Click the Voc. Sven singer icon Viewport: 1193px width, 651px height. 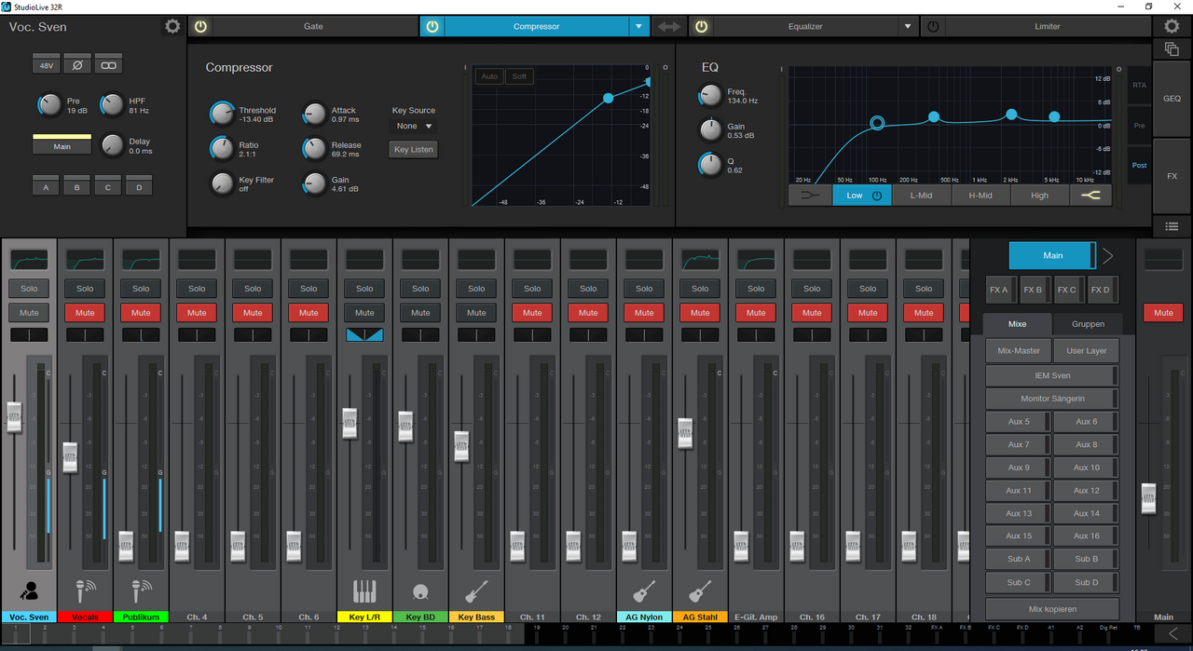pyautogui.click(x=29, y=590)
